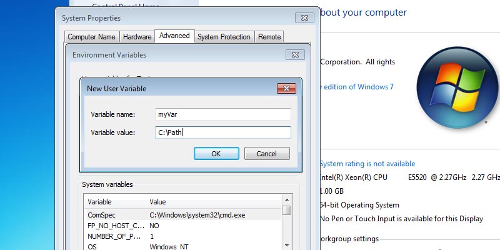
Task: Sort by the Variable column header
Action: (x=114, y=202)
